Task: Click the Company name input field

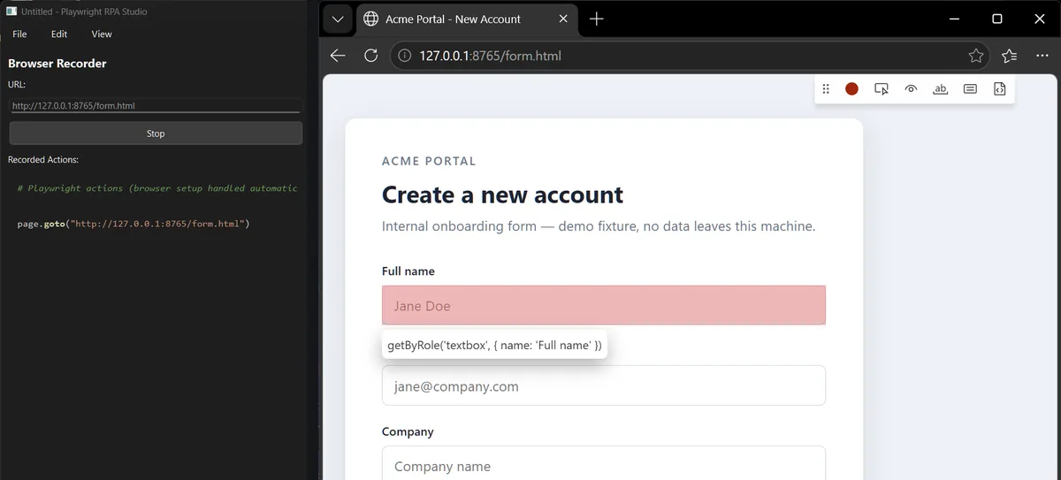Action: [604, 463]
